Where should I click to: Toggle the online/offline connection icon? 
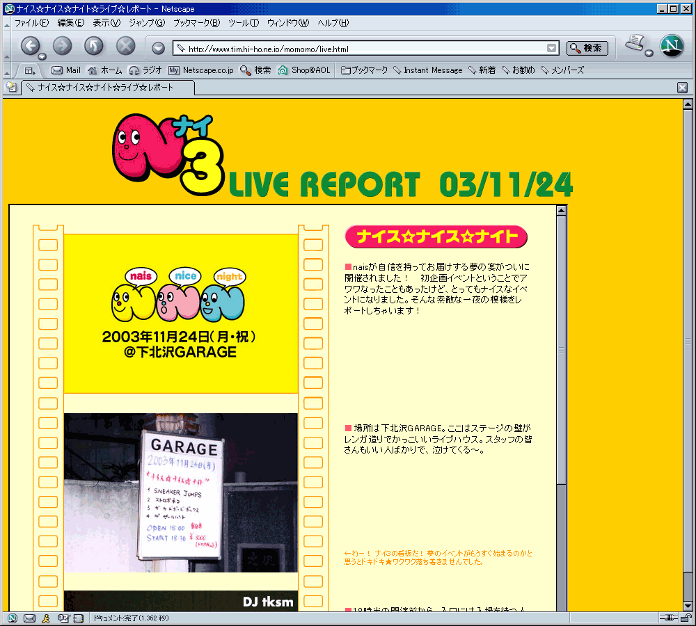click(x=668, y=618)
